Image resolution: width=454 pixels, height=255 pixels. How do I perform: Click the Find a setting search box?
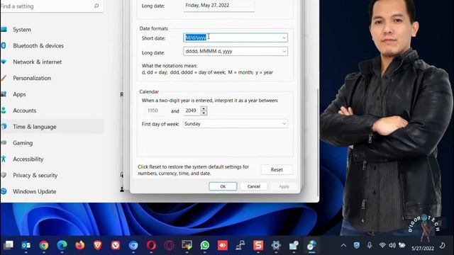point(52,6)
